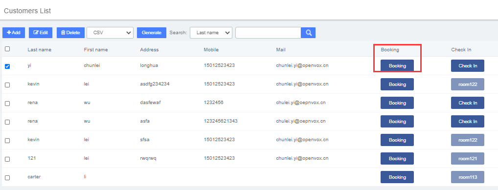Click room122 button in asdfg234234 row
Image resolution: width=498 pixels, height=190 pixels.
468,84
